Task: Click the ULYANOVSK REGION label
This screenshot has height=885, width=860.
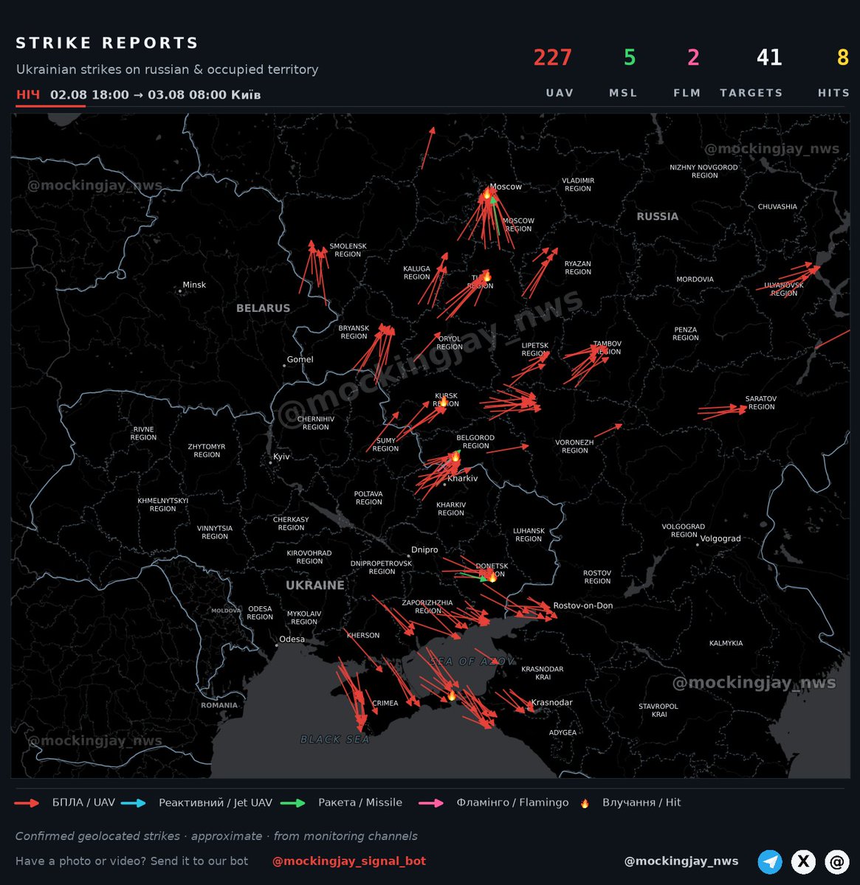Action: coord(784,289)
